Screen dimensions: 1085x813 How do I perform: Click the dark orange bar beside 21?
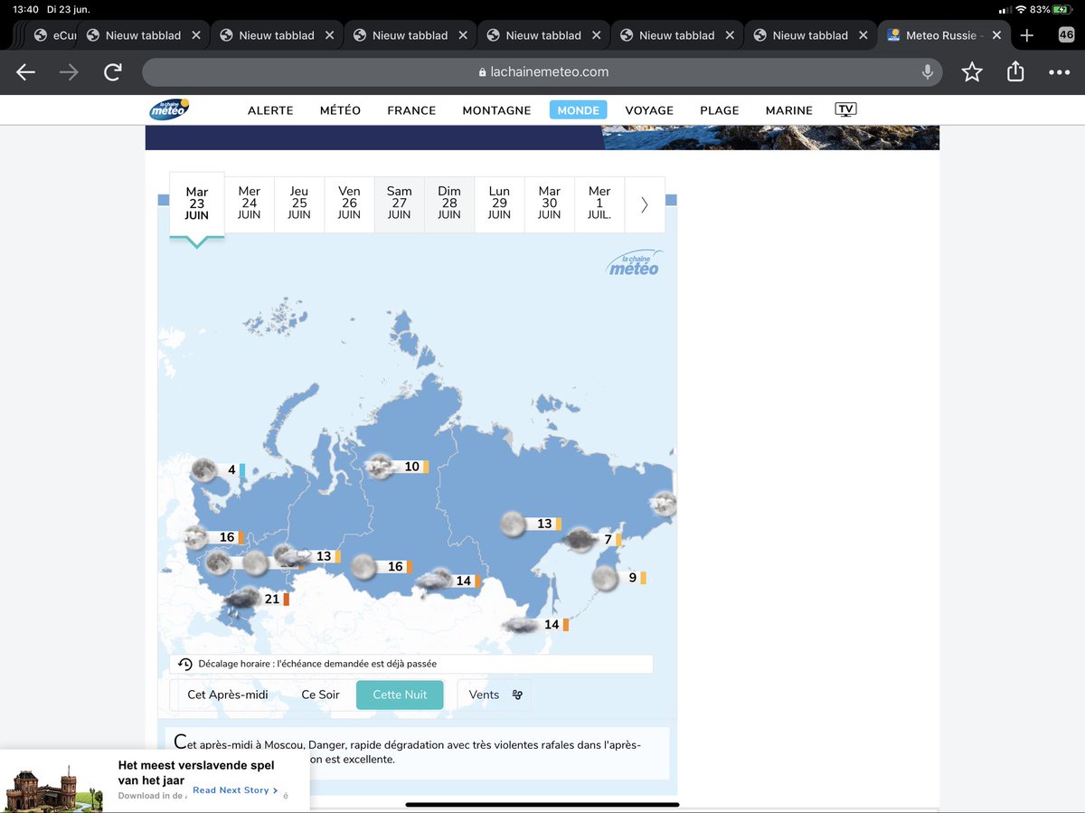[x=287, y=599]
